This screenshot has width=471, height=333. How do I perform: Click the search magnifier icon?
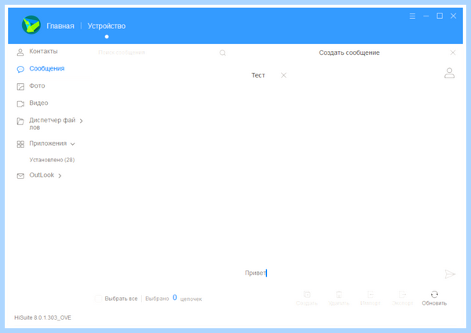tap(222, 53)
